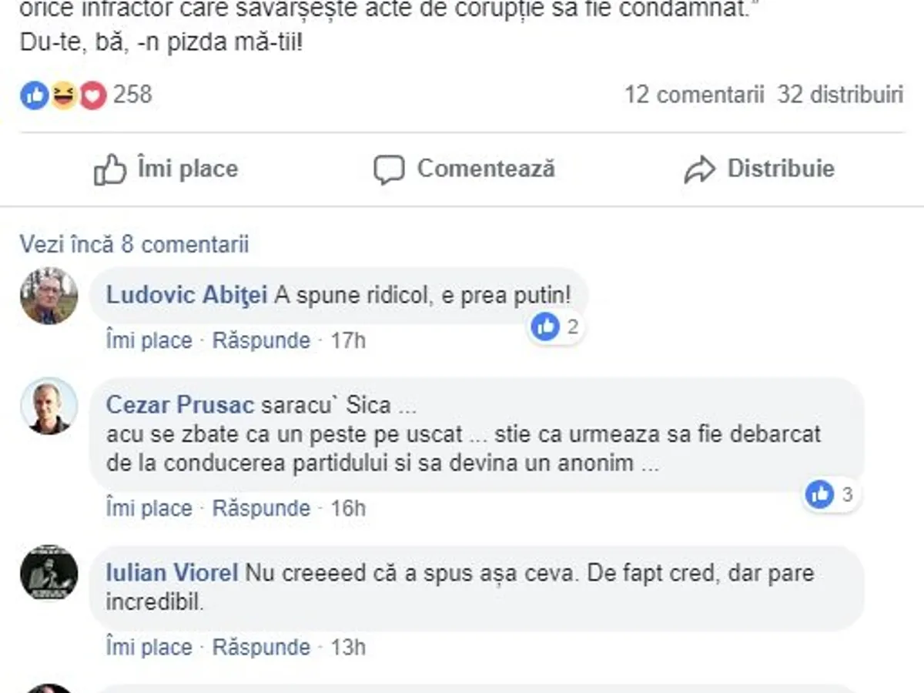This screenshot has height=693, width=924.
Task: Click the laughing haha reaction icon
Action: coord(63,95)
